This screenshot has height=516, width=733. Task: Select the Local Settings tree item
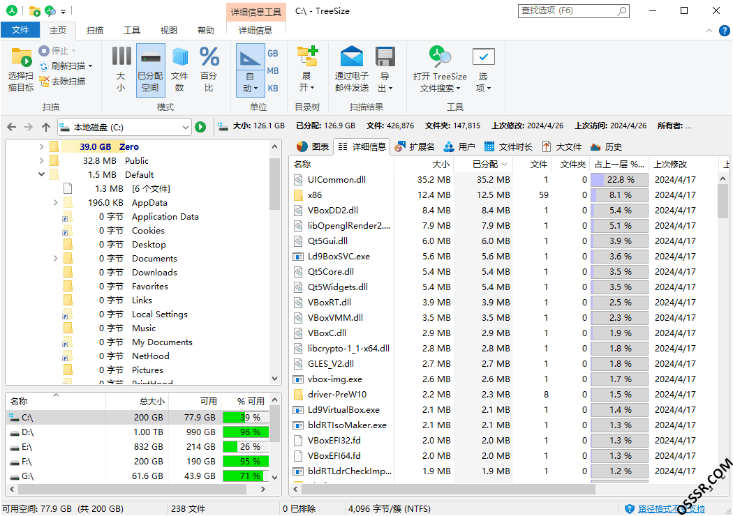click(x=159, y=314)
